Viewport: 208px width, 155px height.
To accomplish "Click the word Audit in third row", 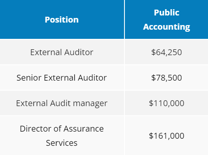I will pos(60,103).
